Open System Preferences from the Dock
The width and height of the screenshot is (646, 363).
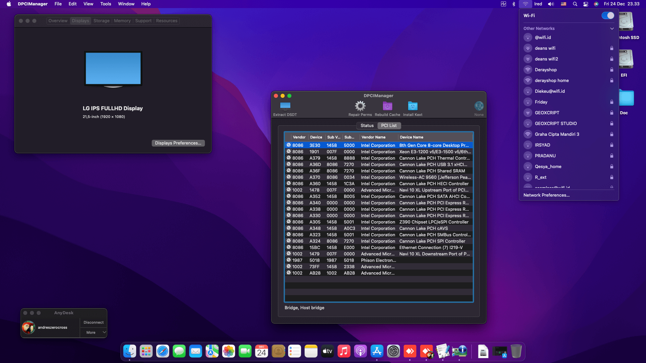[393, 351]
